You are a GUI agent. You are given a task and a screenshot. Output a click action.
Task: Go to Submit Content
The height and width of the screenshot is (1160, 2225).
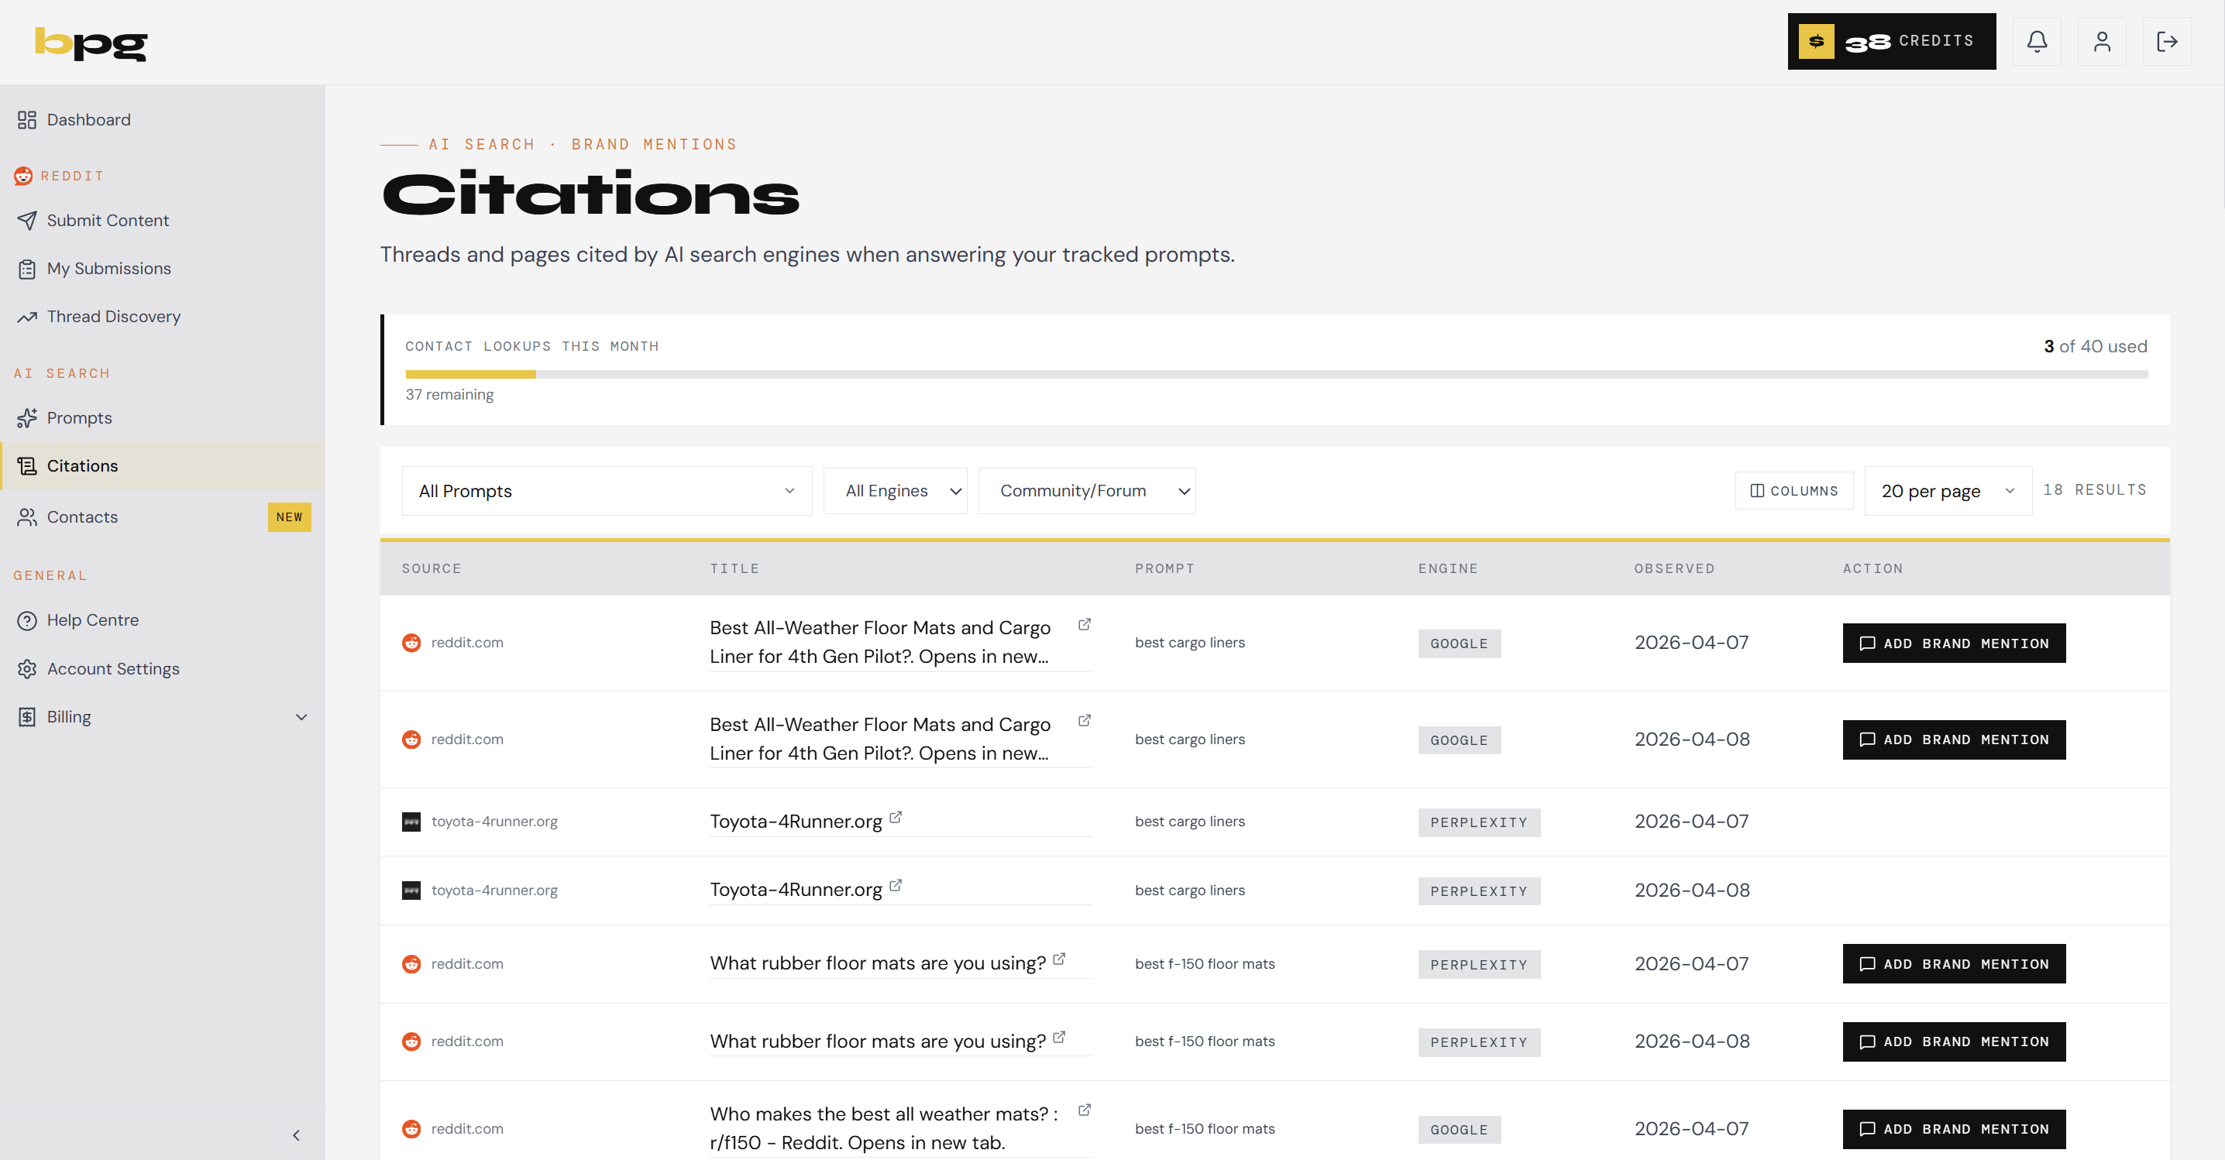pyautogui.click(x=163, y=221)
